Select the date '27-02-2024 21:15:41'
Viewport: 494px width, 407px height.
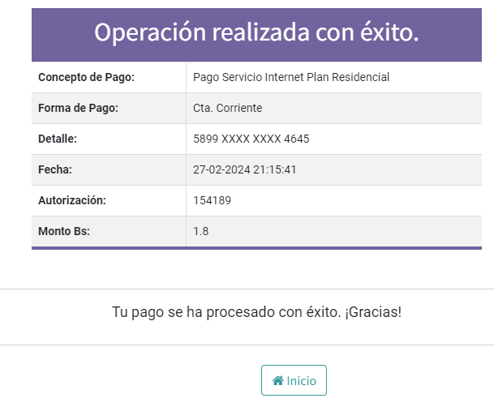point(245,169)
